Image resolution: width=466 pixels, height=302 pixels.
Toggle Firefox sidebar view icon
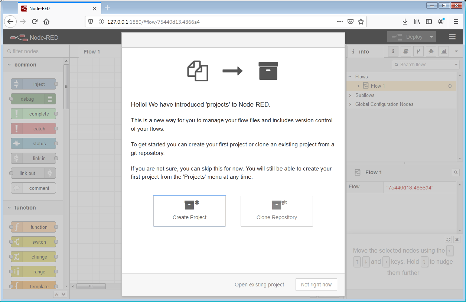pos(429,22)
